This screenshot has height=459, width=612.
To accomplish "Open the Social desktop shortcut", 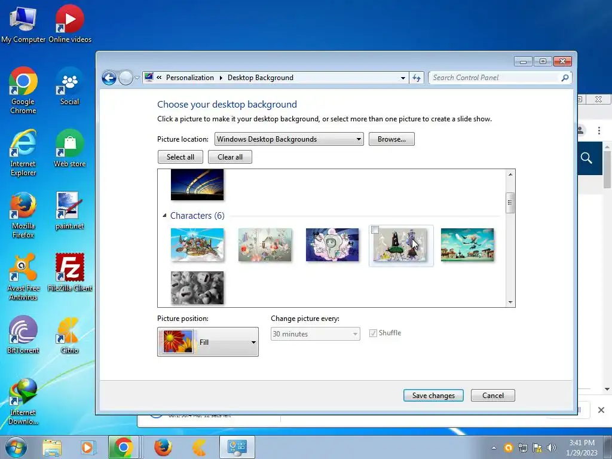I will (69, 87).
